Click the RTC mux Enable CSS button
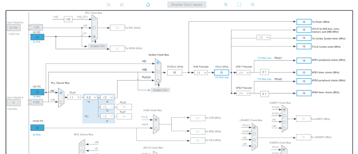 98,46
